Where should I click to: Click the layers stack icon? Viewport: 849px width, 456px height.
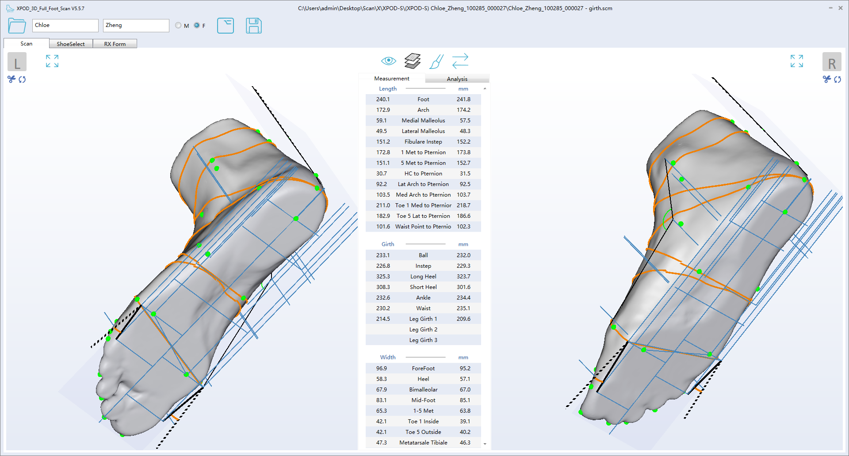(x=412, y=61)
